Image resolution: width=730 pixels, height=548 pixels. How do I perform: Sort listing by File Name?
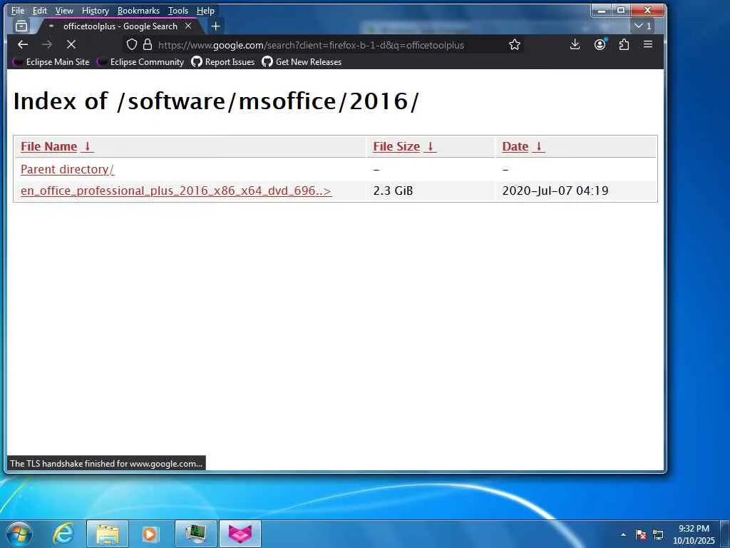pyautogui.click(x=49, y=146)
